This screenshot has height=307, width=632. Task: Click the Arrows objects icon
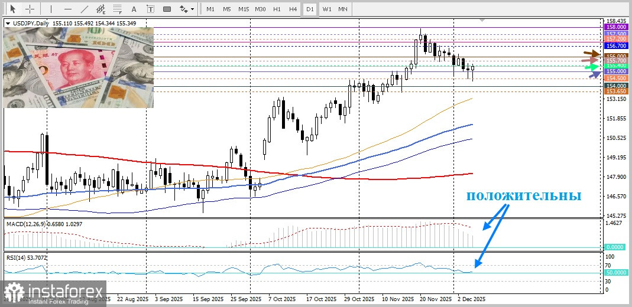[x=183, y=9]
